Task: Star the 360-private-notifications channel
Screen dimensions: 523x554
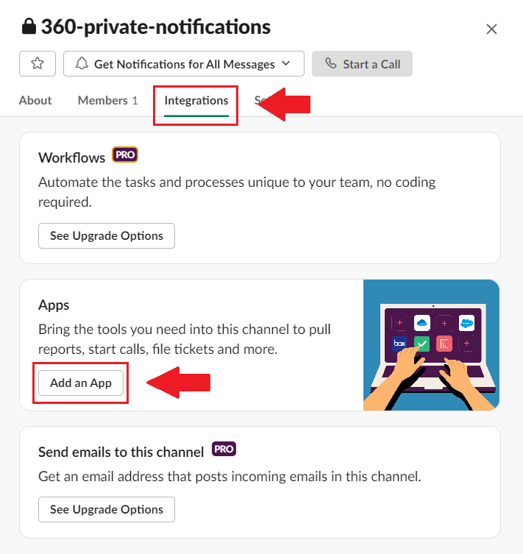Action: 38,63
